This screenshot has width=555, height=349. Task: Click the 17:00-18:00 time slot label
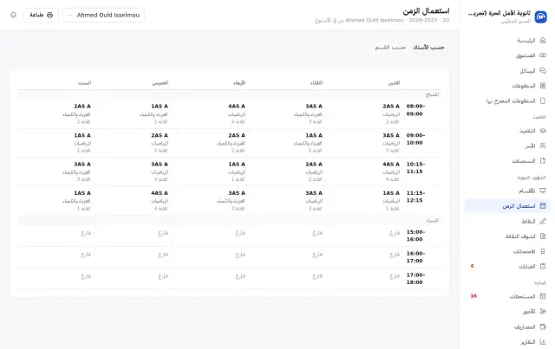pyautogui.click(x=415, y=279)
